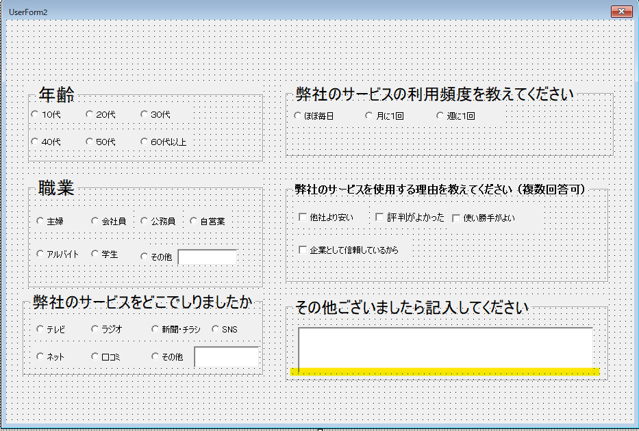The height and width of the screenshot is (431, 639).
Task: Enable the 評判がよかった checkbox
Action: pos(379,217)
